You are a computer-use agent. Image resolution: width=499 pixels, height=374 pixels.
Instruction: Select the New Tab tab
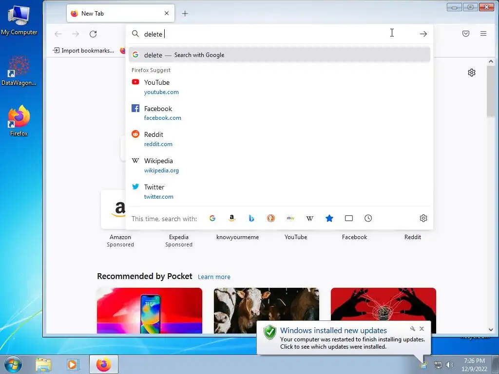click(121, 13)
